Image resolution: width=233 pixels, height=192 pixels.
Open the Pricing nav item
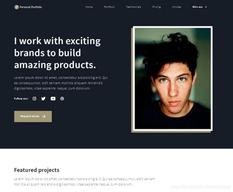click(157, 7)
